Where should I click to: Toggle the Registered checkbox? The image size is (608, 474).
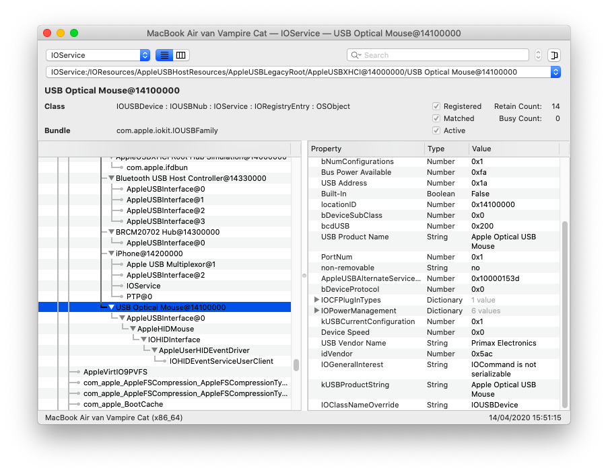[436, 106]
